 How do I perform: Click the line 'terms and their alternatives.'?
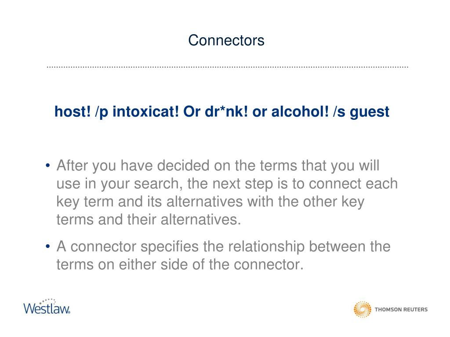[149, 219]
